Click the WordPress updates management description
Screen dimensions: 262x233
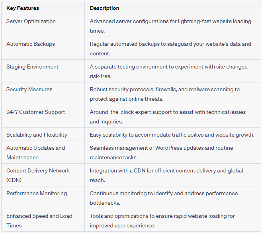161,153
